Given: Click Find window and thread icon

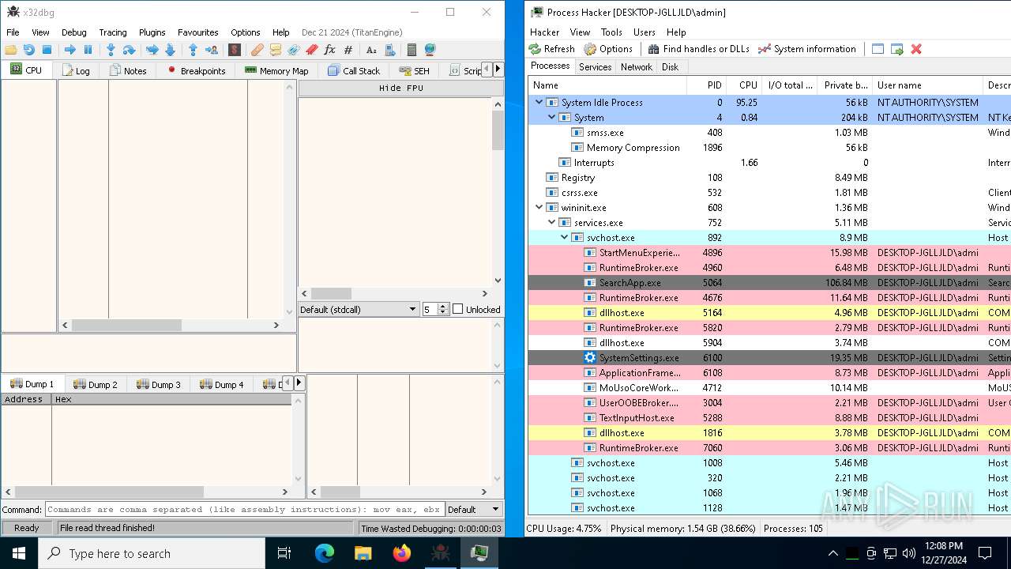Looking at the screenshot, I should click(x=896, y=49).
